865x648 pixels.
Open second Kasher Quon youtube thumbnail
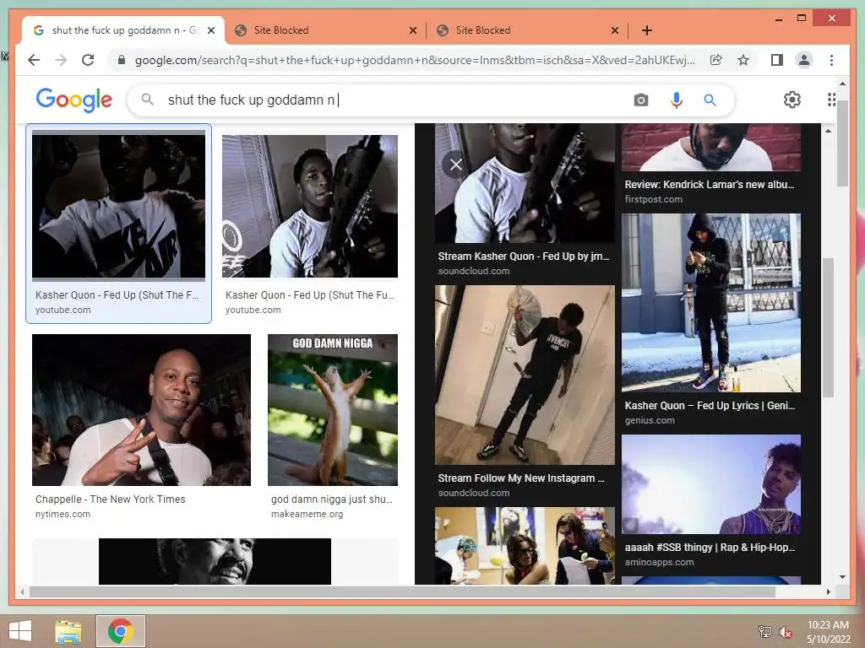tap(309, 206)
